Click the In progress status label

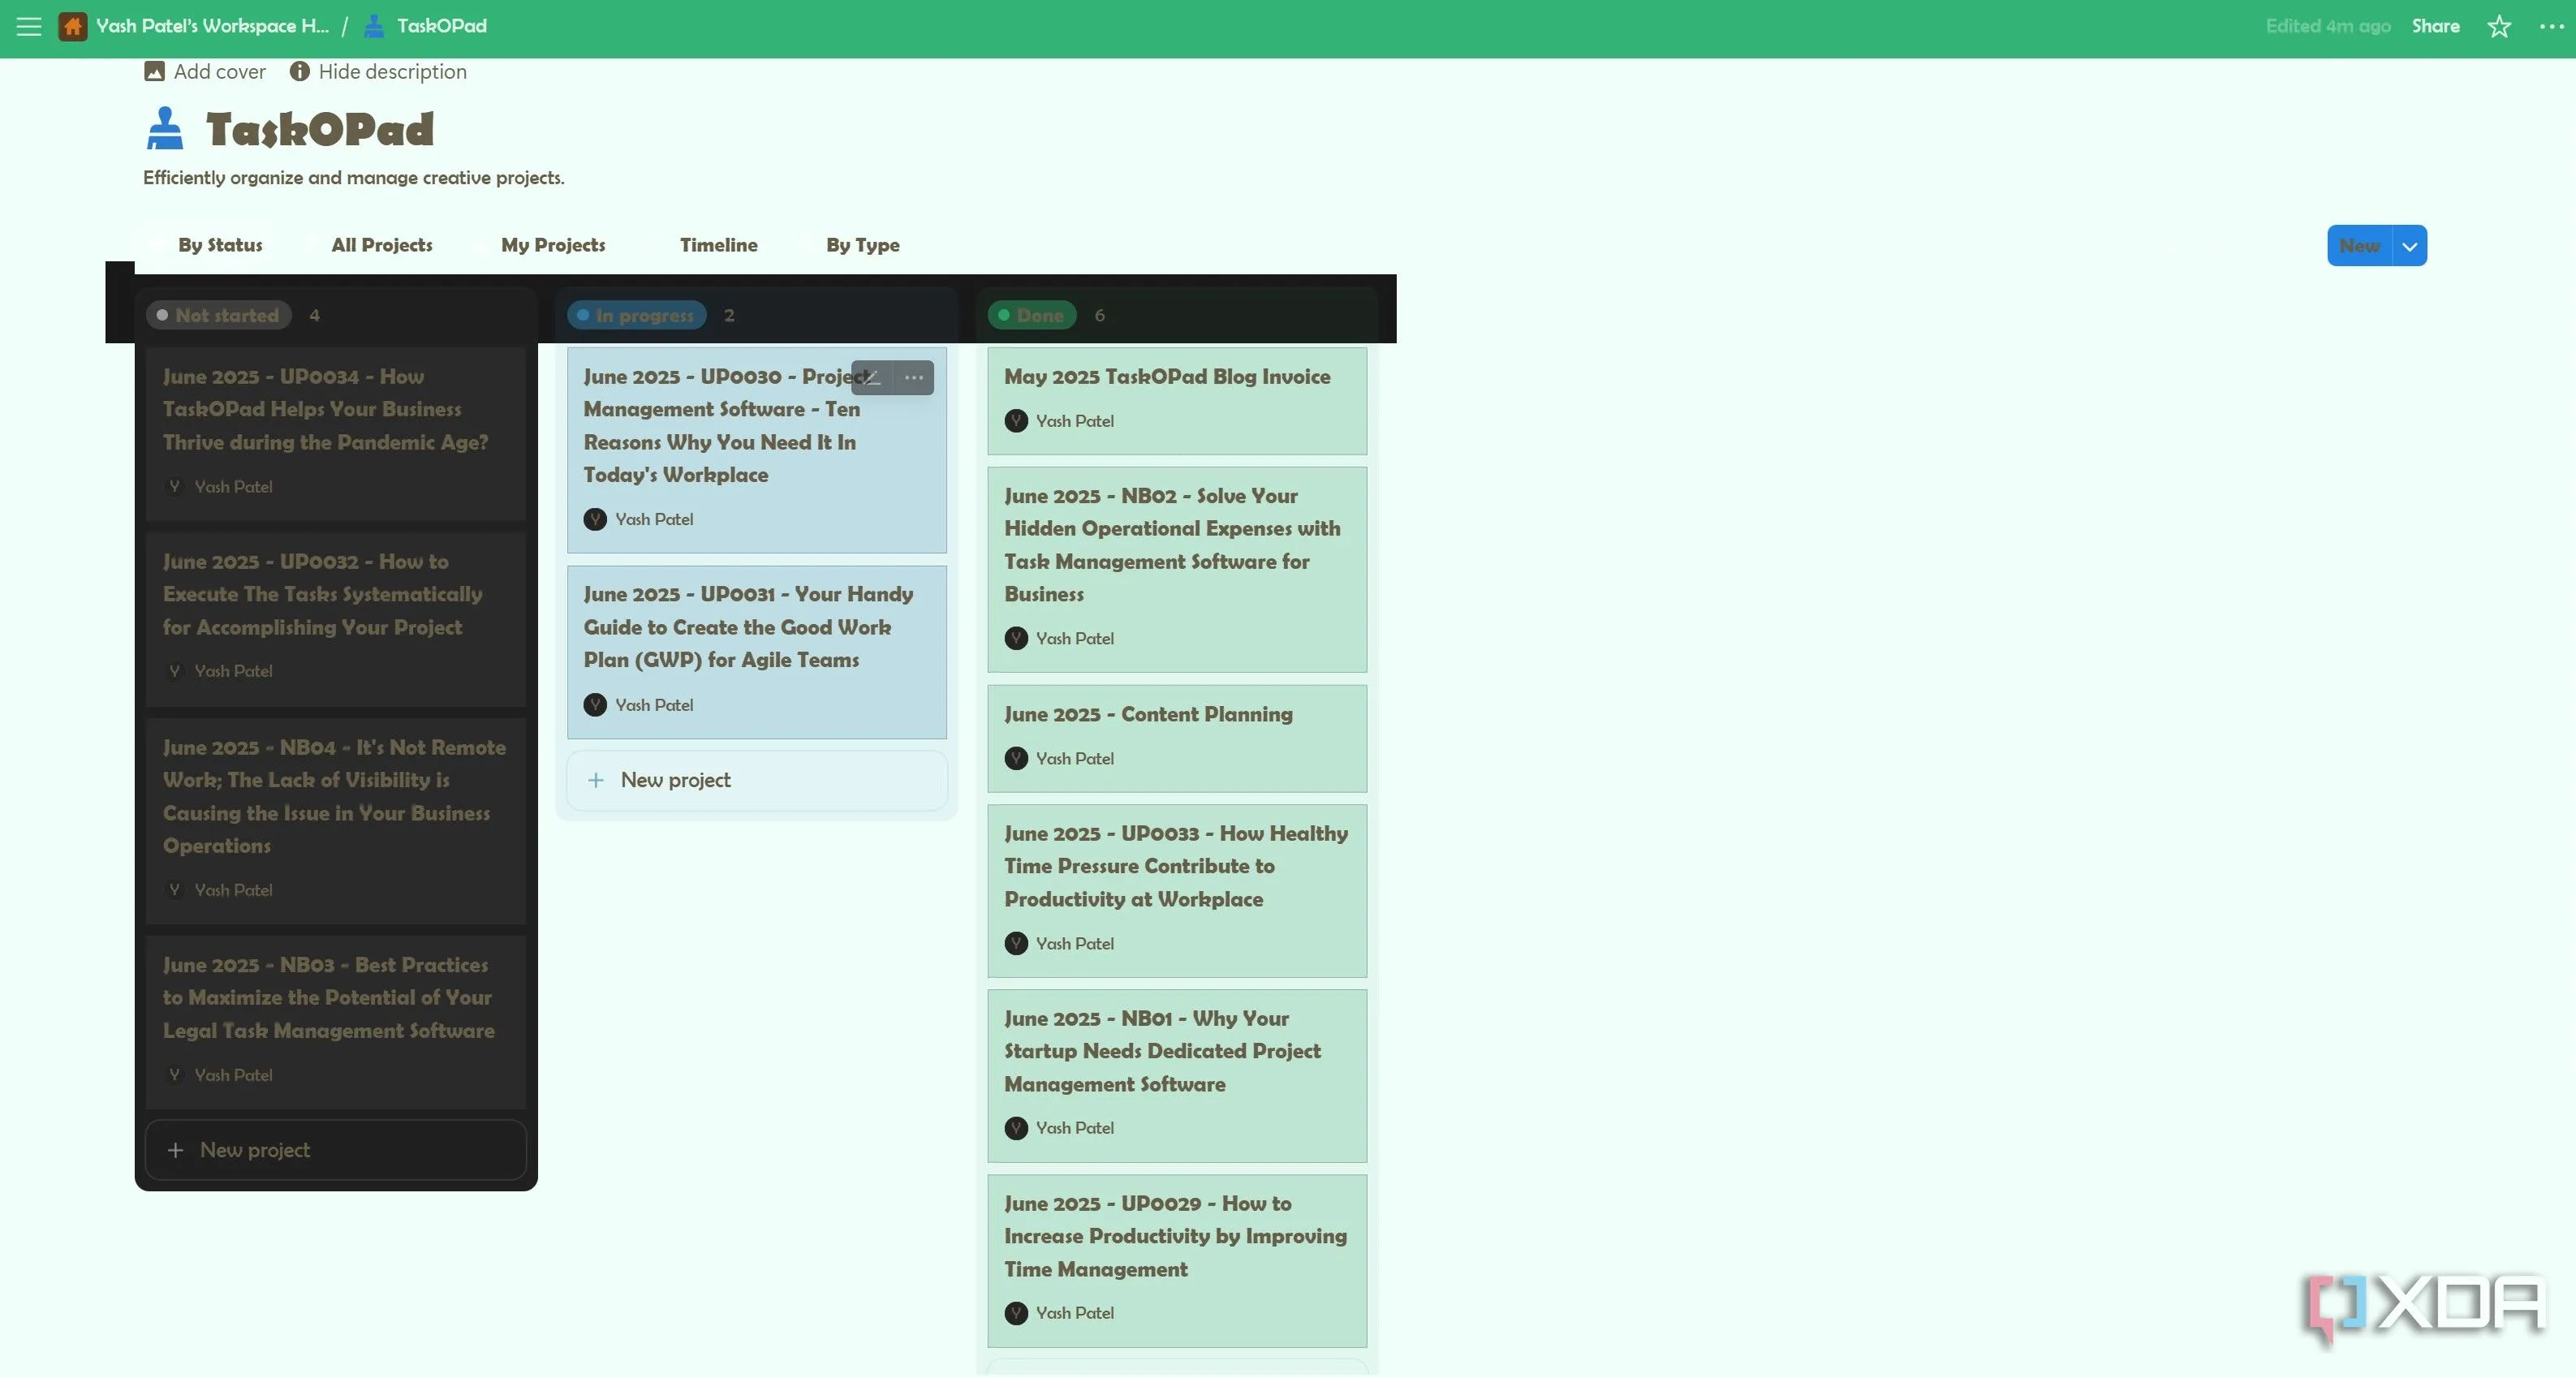(x=637, y=315)
